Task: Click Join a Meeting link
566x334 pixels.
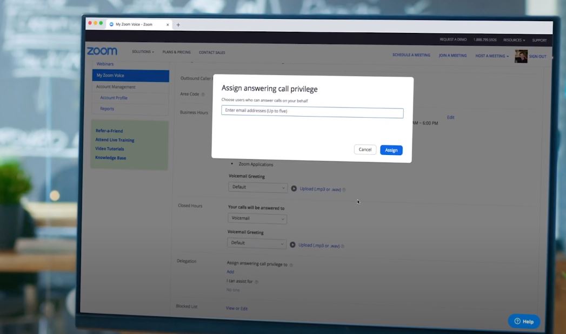Action: pos(452,56)
